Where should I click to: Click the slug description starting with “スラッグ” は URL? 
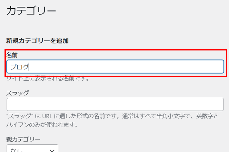point(113,116)
